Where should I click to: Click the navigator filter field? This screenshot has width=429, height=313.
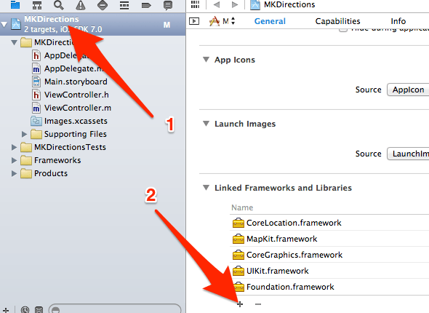(115, 309)
